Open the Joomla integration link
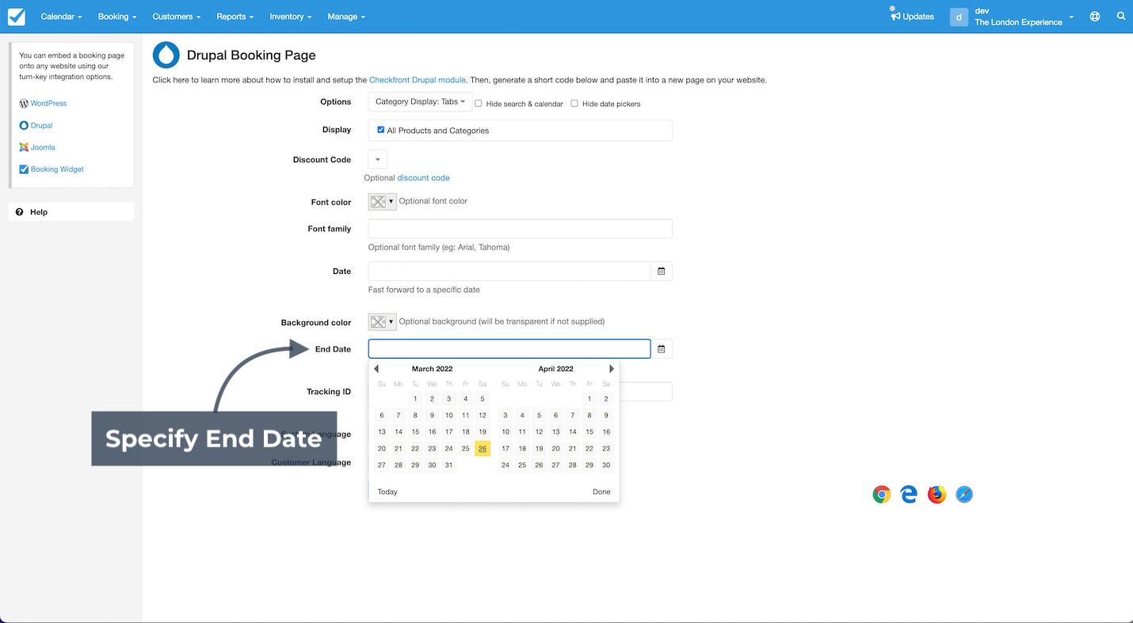 coord(43,147)
